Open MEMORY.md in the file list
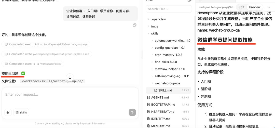Viewport: 275px width, 128px height. point(168,126)
